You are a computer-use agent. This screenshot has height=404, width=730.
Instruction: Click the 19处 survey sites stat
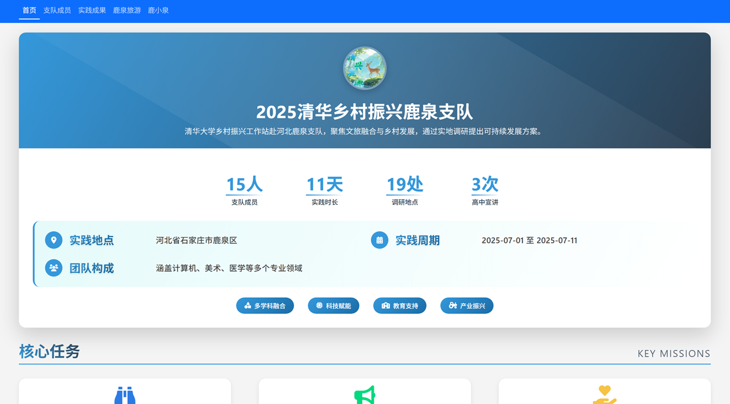coord(405,190)
